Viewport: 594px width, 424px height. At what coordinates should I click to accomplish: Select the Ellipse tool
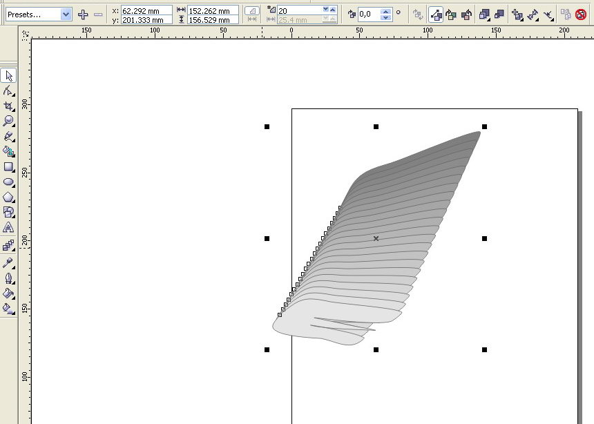[x=9, y=182]
